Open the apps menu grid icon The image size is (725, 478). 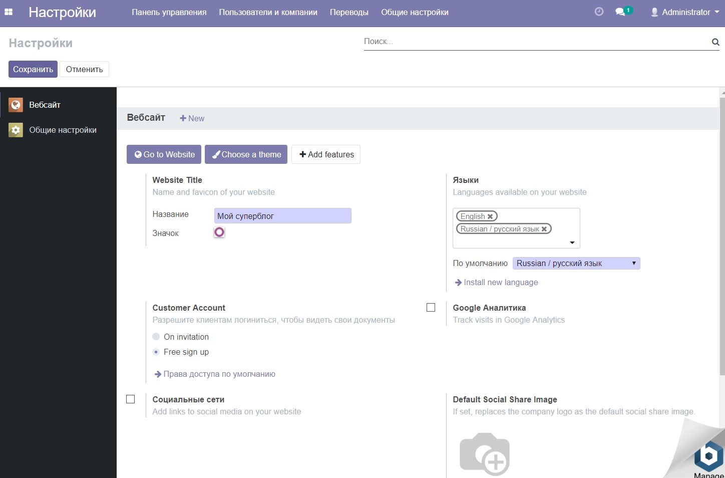9,12
